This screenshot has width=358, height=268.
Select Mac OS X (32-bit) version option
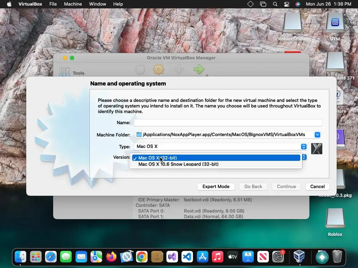tap(216, 158)
